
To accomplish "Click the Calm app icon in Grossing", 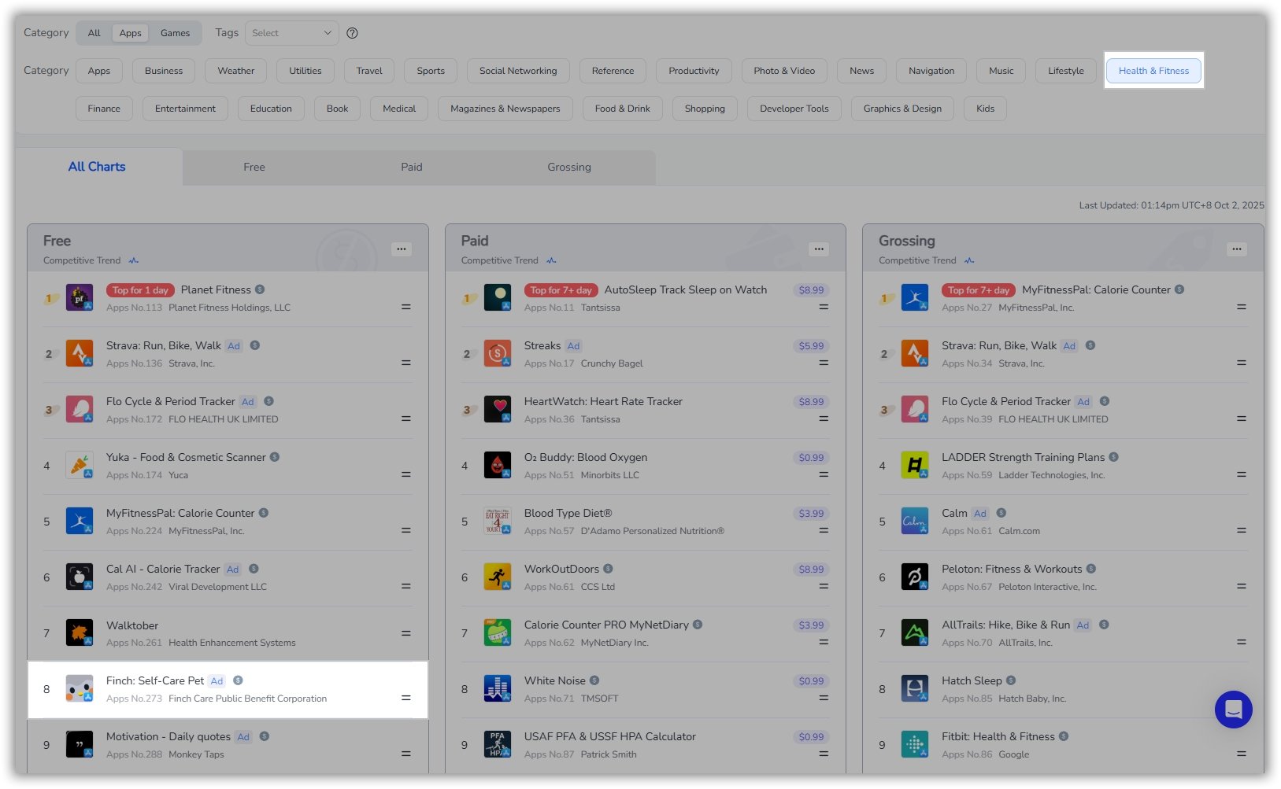I will (914, 522).
